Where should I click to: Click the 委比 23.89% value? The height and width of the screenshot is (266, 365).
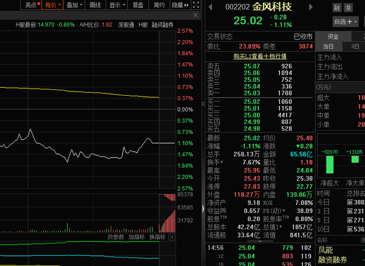click(249, 46)
